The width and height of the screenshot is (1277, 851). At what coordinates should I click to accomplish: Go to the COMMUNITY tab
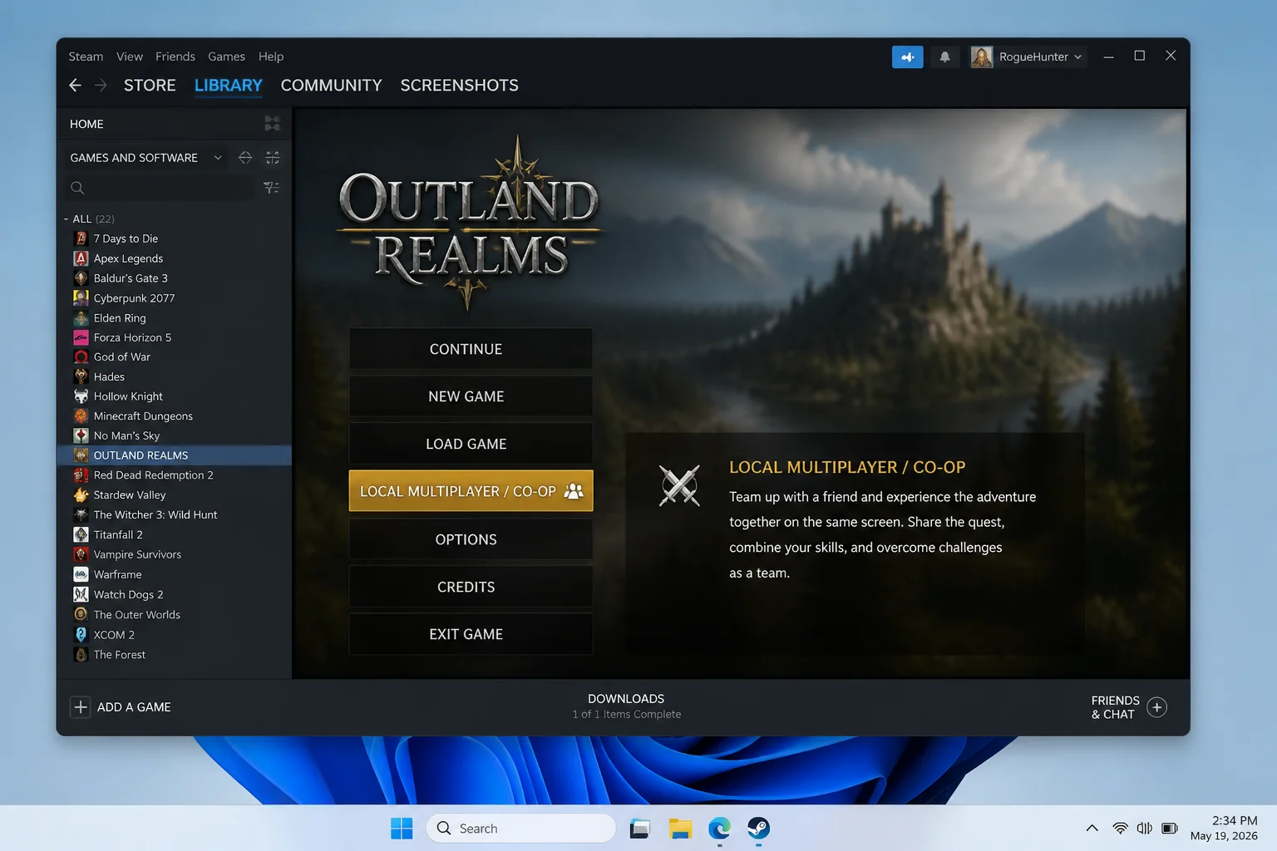click(331, 85)
